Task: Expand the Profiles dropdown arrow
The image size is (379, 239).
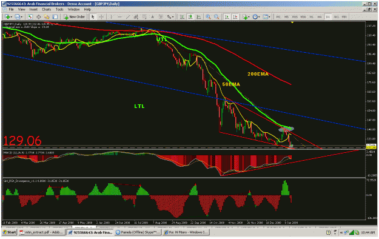Action: 21,17
